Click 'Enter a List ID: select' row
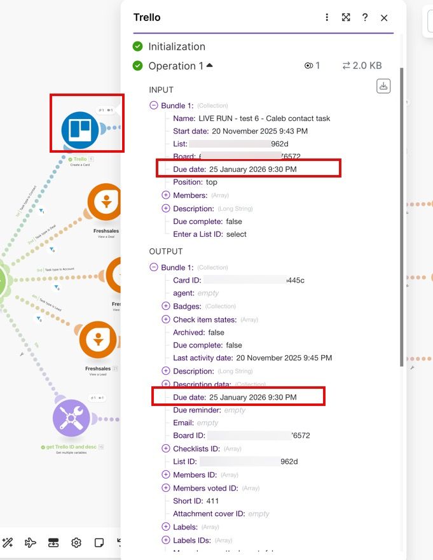This screenshot has height=560, width=433. pos(210,234)
